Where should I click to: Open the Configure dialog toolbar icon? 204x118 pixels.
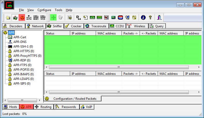point(70,17)
